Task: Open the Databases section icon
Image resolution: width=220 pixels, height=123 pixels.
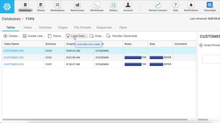Action: [x=25, y=5]
